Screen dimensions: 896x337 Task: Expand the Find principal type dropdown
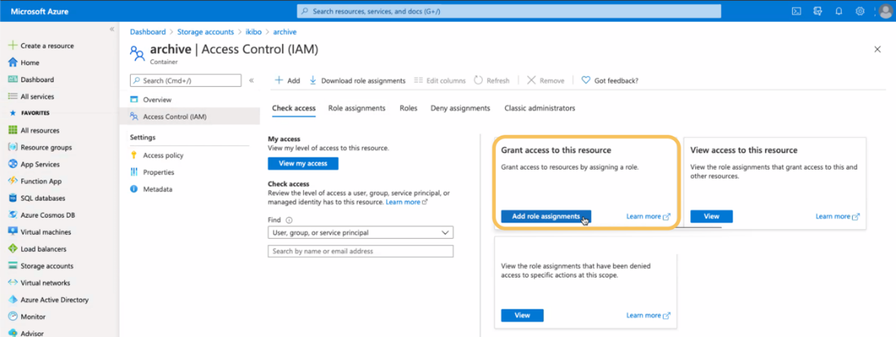[x=360, y=233]
